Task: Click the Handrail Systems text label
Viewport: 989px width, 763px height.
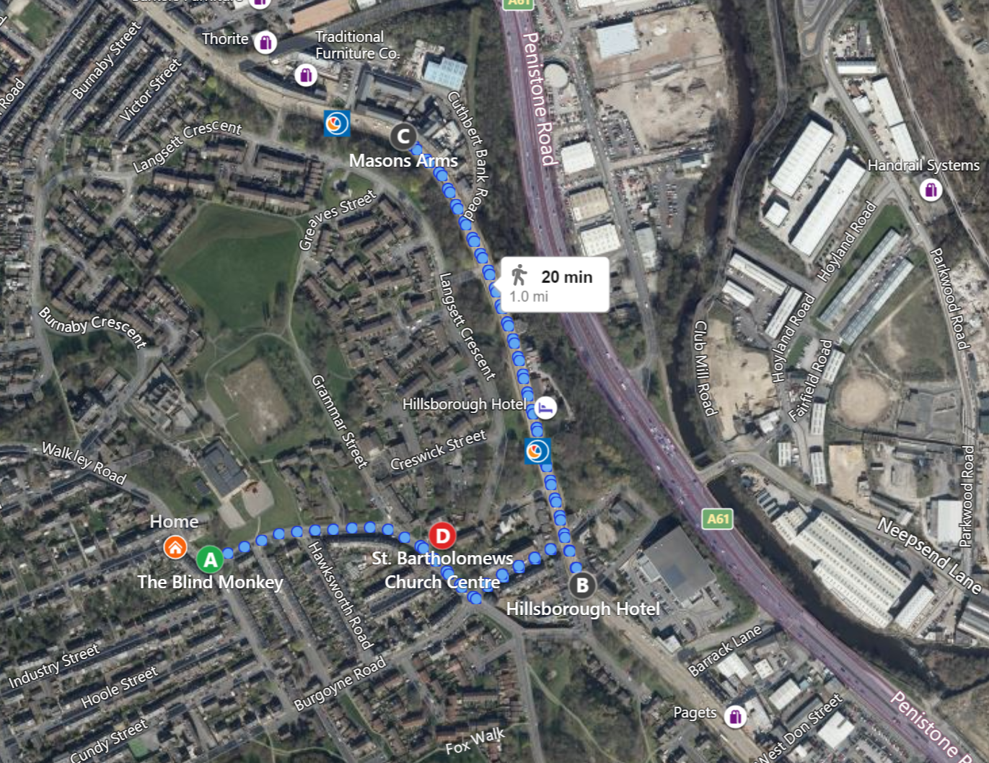Action: pyautogui.click(x=923, y=165)
